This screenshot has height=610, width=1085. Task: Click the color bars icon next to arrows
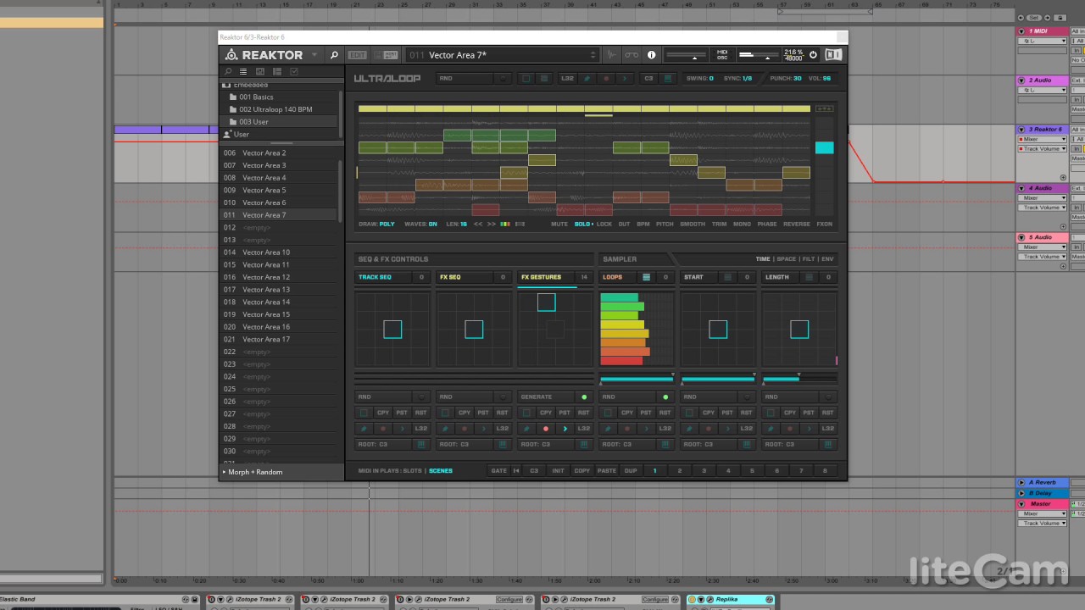(505, 225)
